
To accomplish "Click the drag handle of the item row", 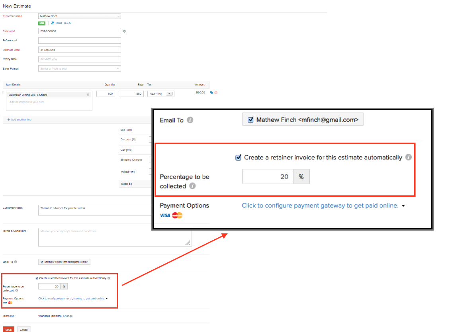I will [x=4, y=93].
